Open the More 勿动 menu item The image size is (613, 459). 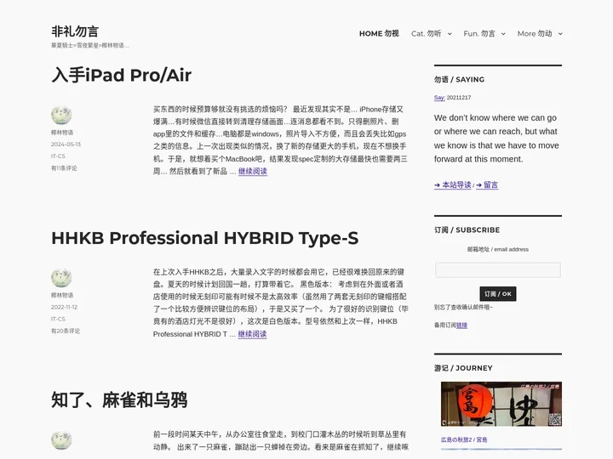[x=535, y=33]
